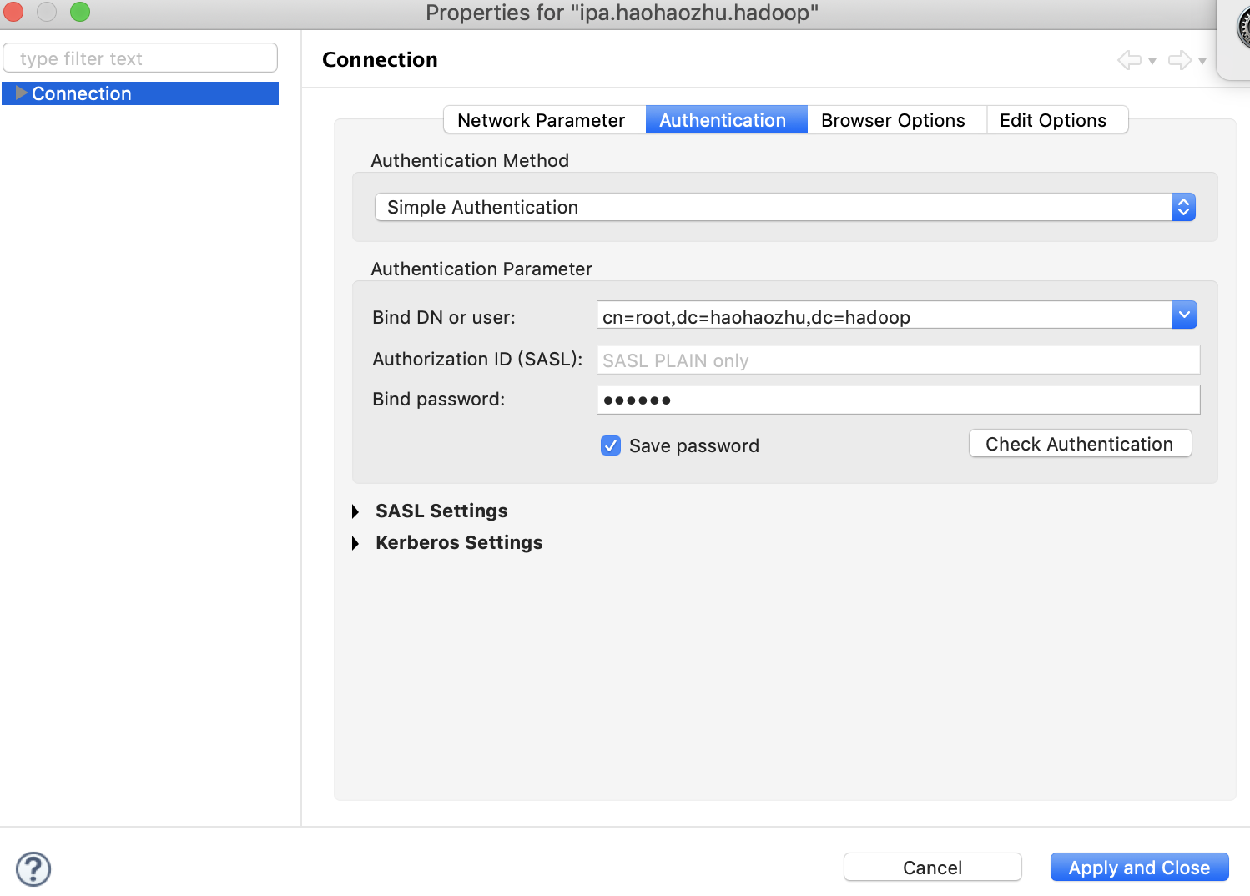The image size is (1250, 896).
Task: Expand Connection in the sidebar tree
Action: pos(21,93)
